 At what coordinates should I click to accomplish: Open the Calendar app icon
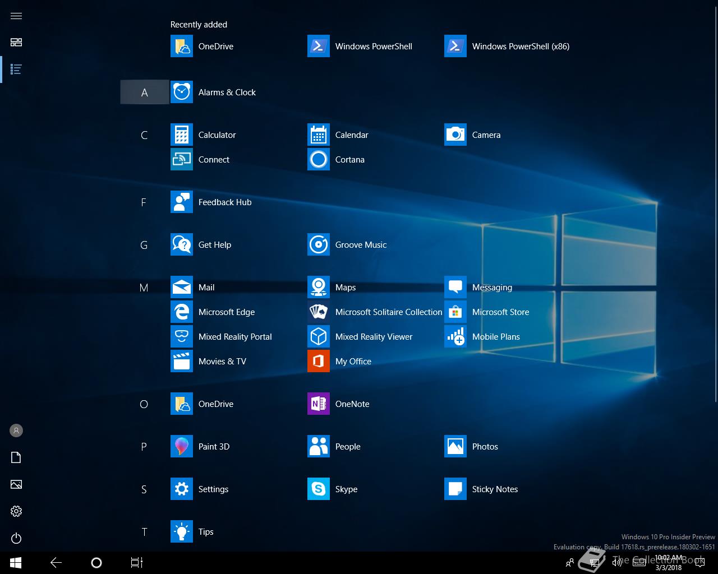(319, 135)
